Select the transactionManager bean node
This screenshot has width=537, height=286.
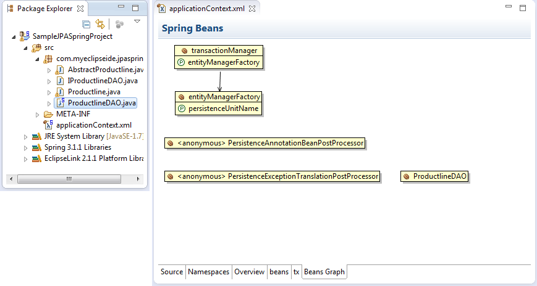[219, 51]
